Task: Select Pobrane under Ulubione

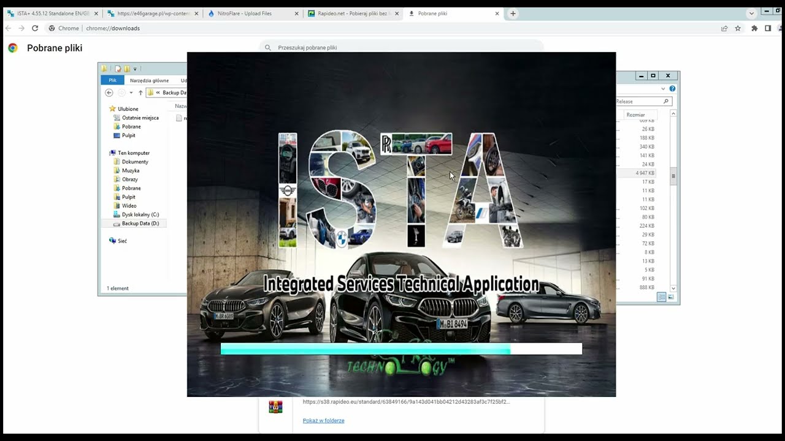Action: 131,127
